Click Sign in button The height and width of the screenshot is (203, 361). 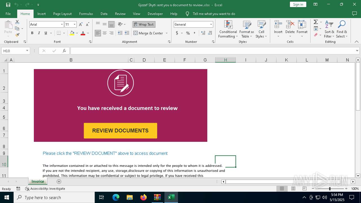(x=298, y=4)
